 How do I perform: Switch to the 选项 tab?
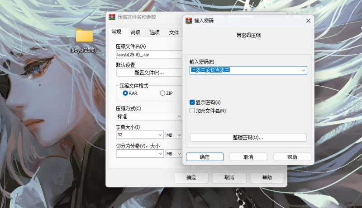(x=155, y=32)
